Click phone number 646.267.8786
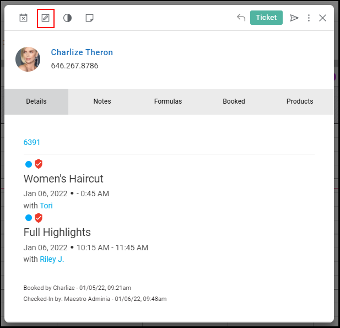340x328 pixels. coord(74,66)
